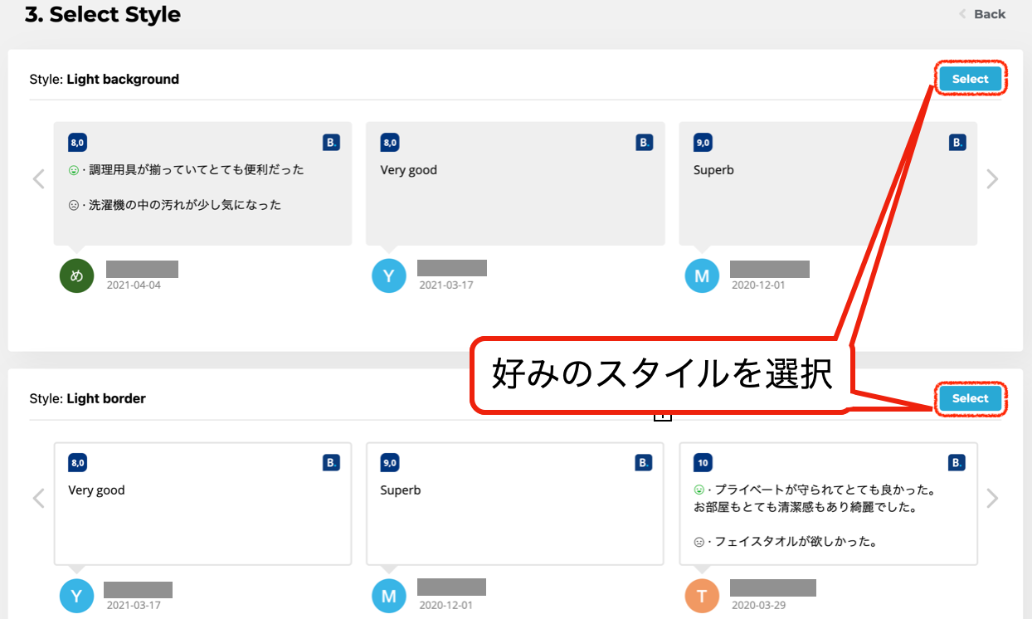The height and width of the screenshot is (619, 1032).
Task: Click blue Y avatar in Light background row
Action: [x=389, y=276]
